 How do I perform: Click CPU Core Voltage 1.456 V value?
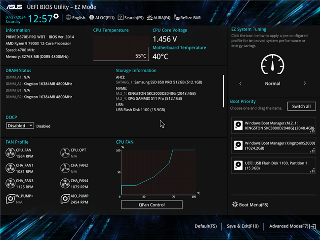165,39
